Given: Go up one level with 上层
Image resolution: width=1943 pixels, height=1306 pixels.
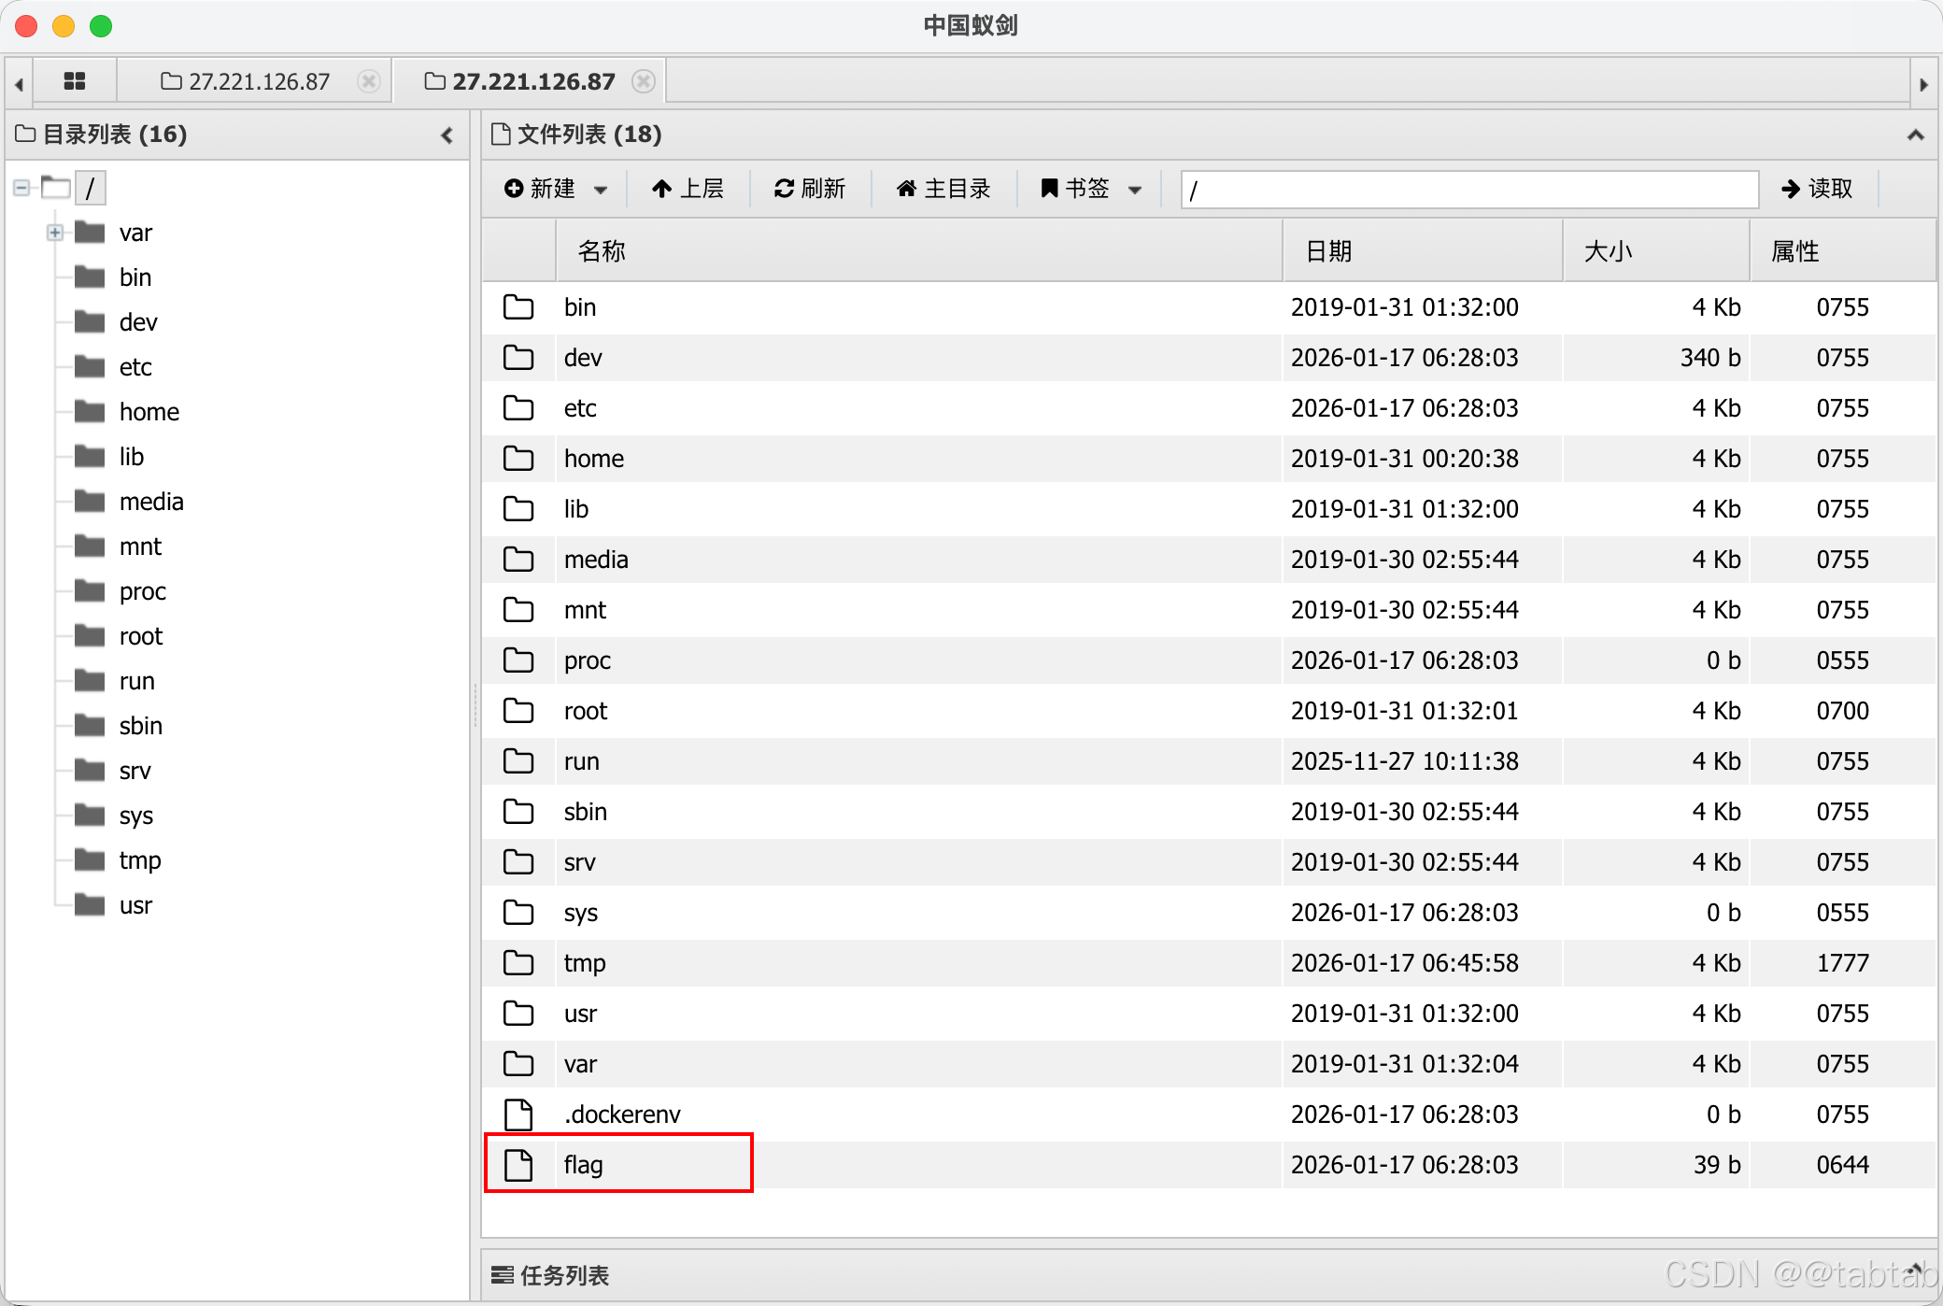Looking at the screenshot, I should coord(688,189).
